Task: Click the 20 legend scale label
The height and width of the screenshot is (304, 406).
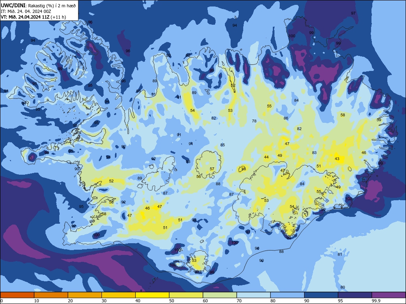Action: click(x=70, y=301)
